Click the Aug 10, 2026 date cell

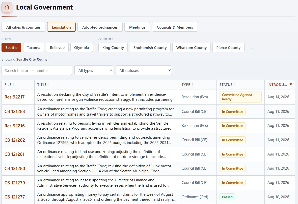click(x=278, y=197)
